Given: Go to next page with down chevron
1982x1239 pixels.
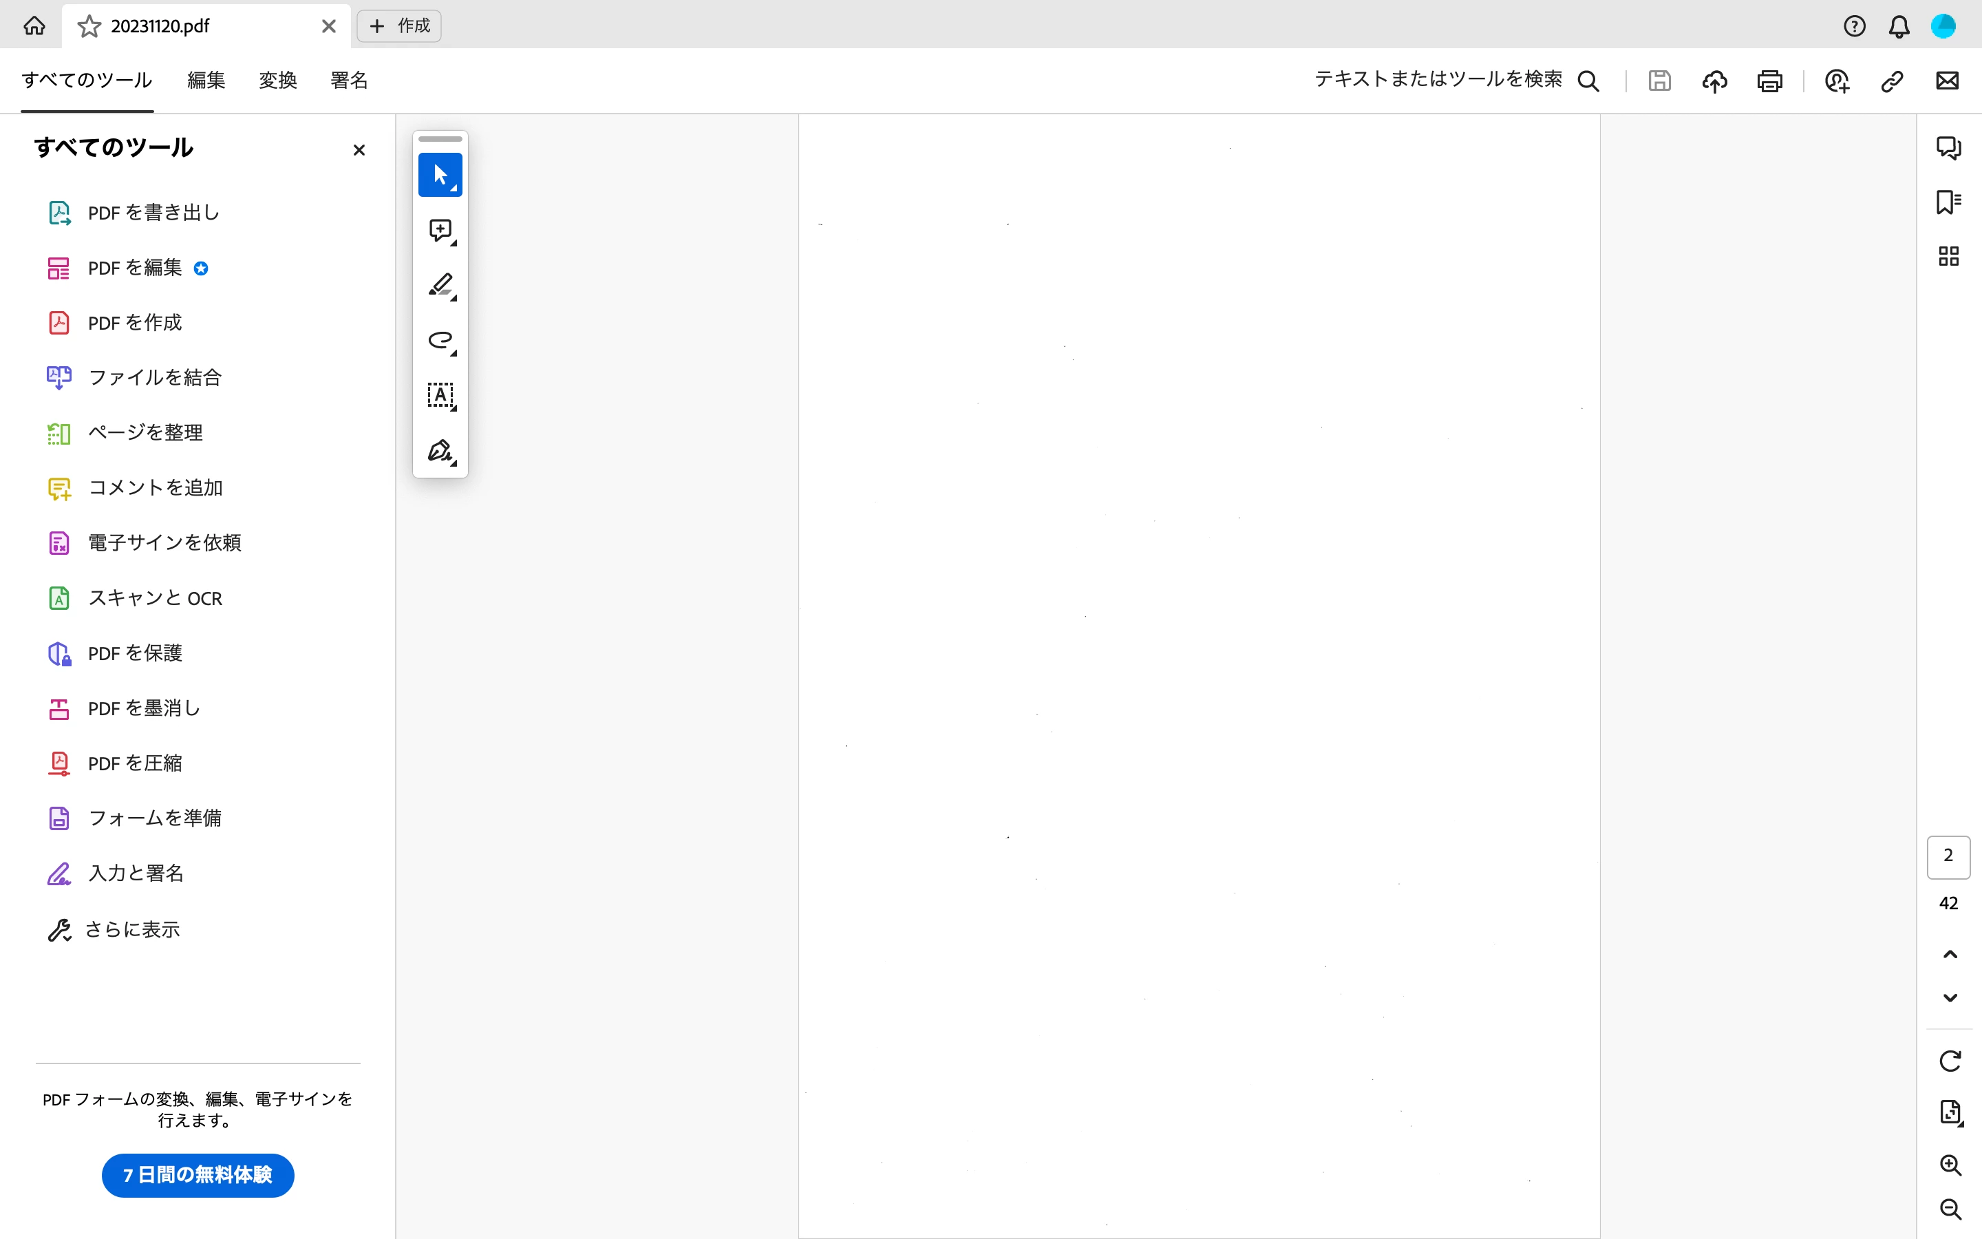Looking at the screenshot, I should (1949, 997).
